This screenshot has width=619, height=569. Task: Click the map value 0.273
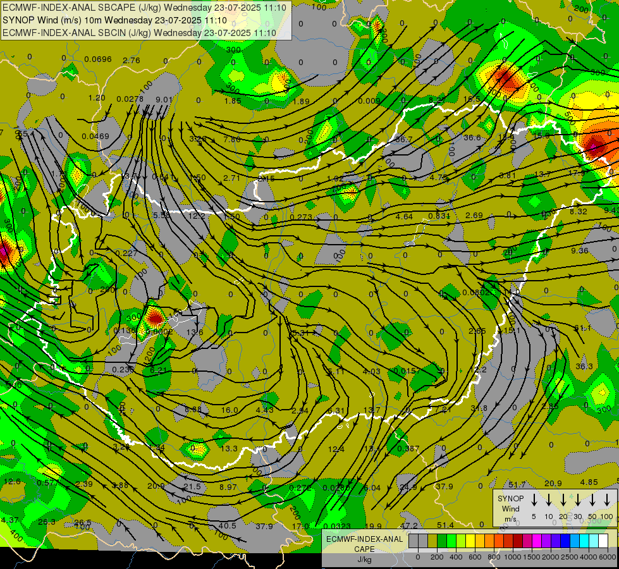[301, 217]
